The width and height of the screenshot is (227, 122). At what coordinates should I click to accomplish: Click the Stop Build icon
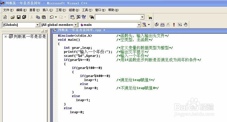coord(168,25)
